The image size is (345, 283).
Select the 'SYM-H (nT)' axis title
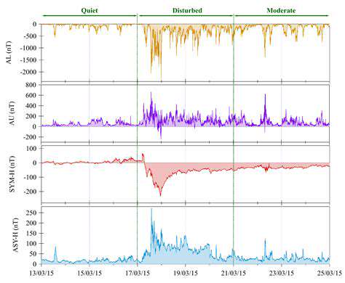click(x=12, y=174)
